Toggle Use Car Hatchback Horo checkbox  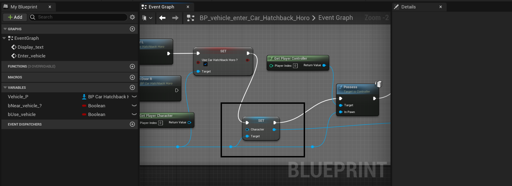pos(206,64)
